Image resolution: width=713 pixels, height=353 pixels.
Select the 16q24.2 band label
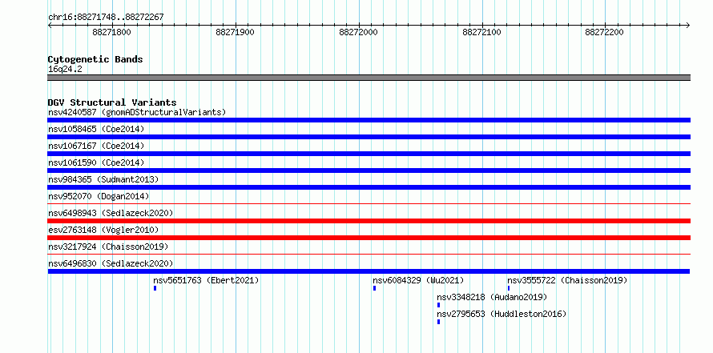click(x=65, y=70)
